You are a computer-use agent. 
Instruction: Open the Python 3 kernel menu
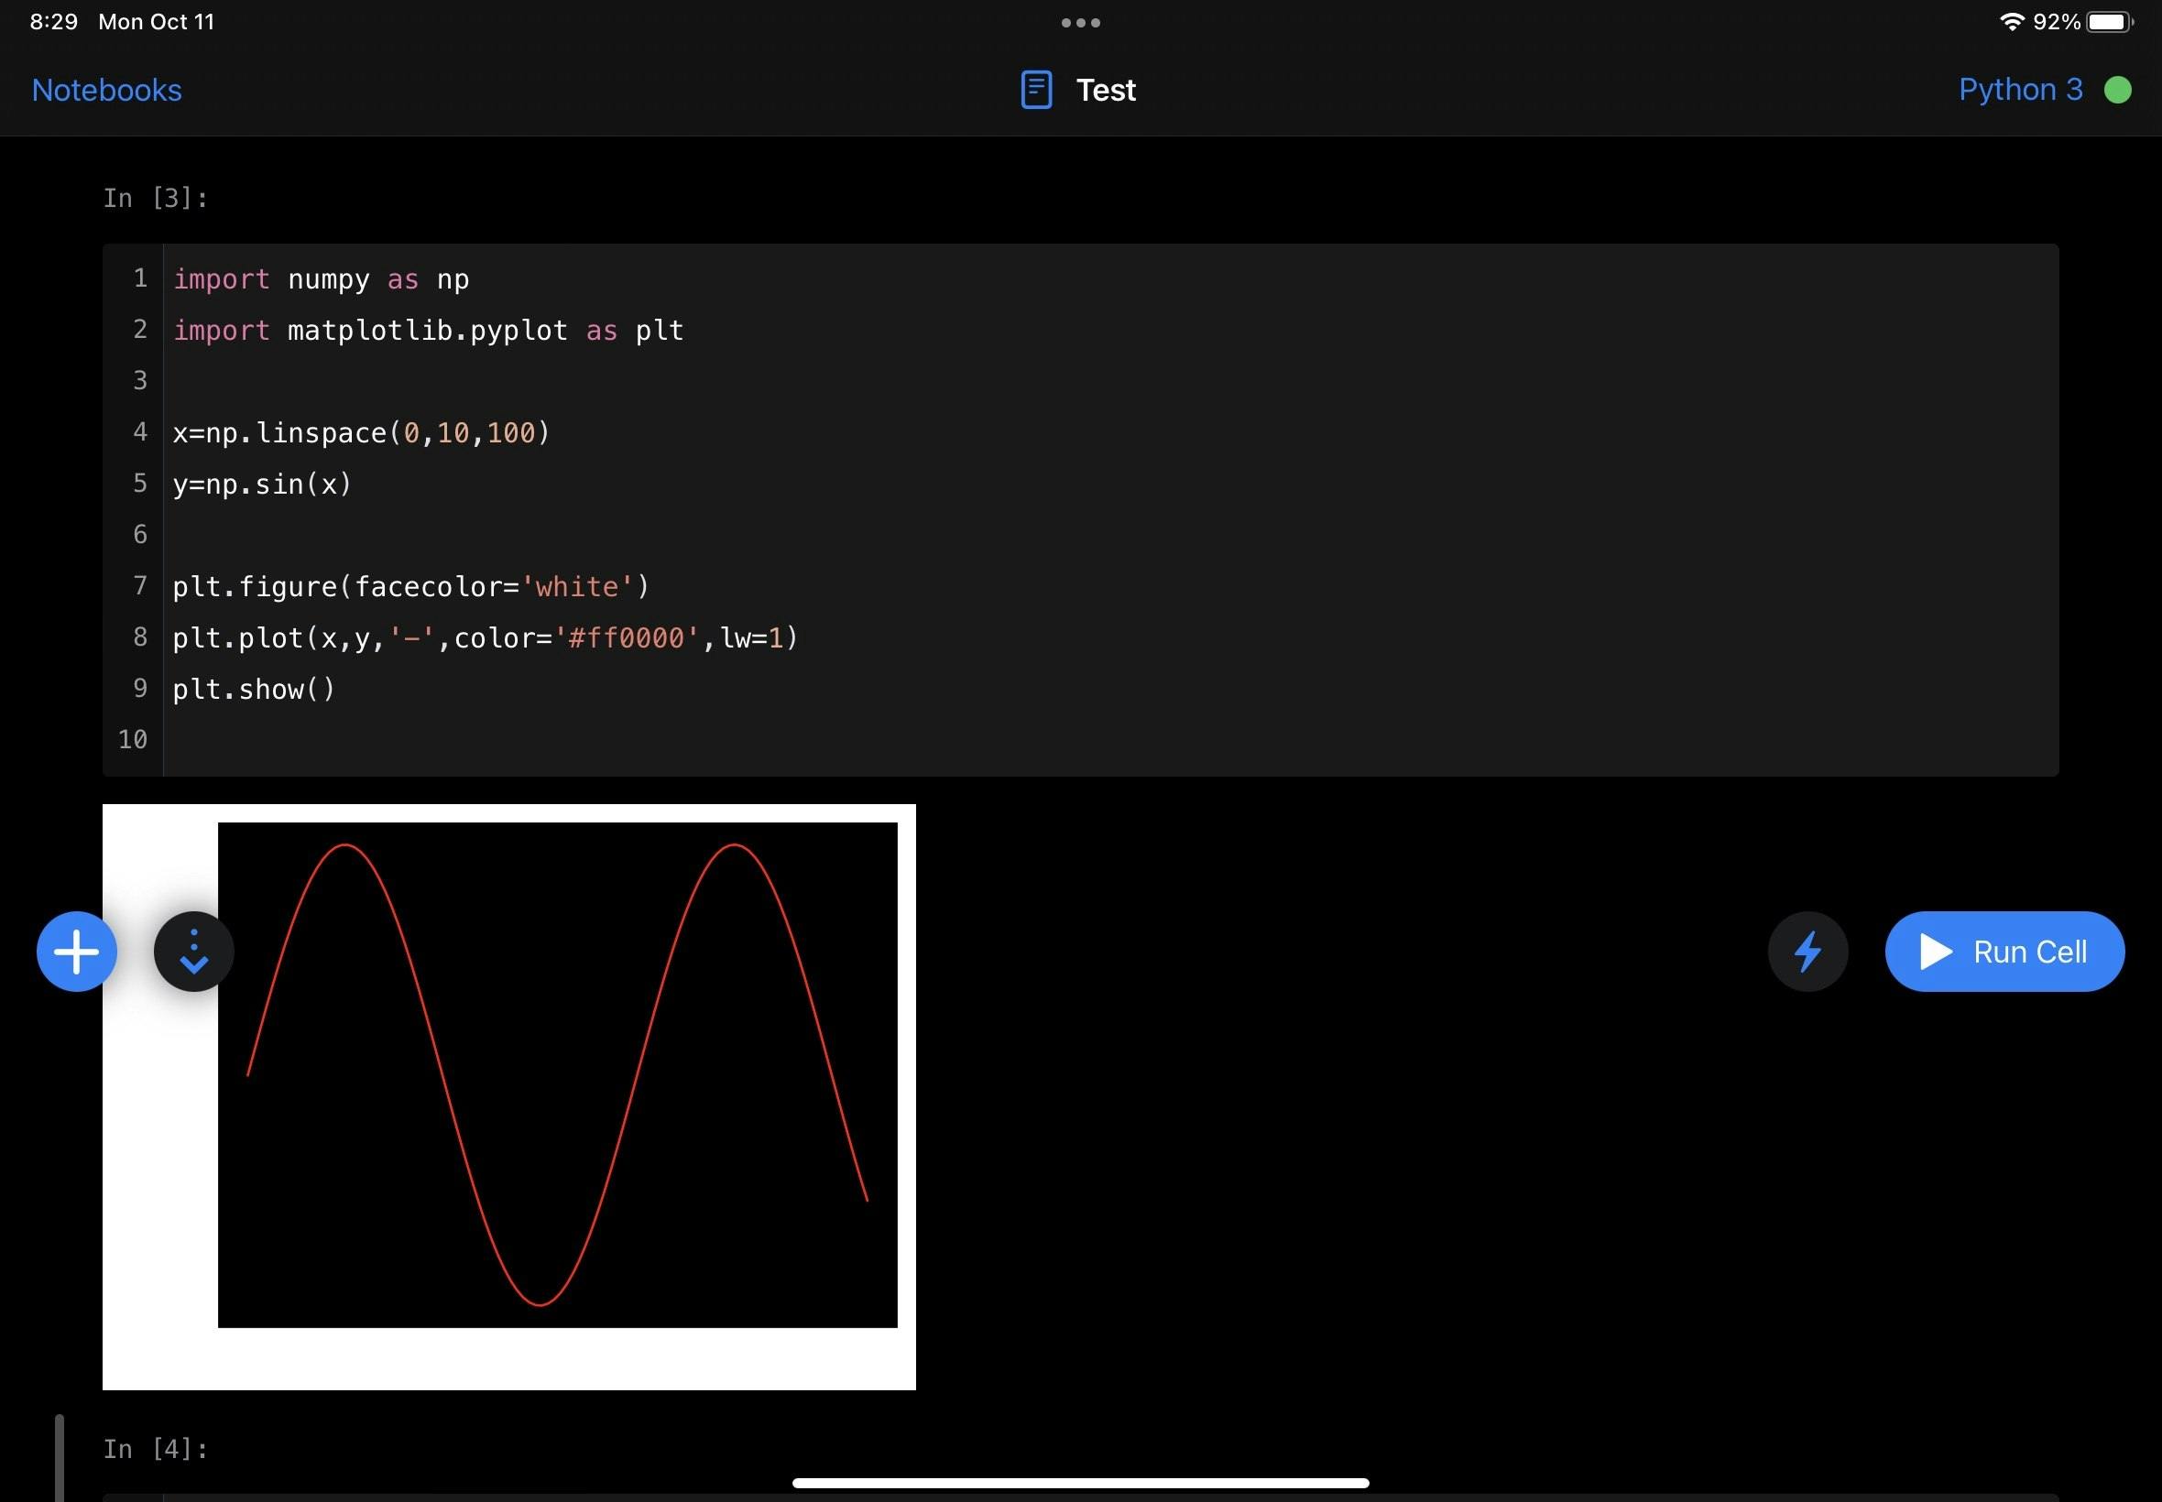coord(2020,90)
